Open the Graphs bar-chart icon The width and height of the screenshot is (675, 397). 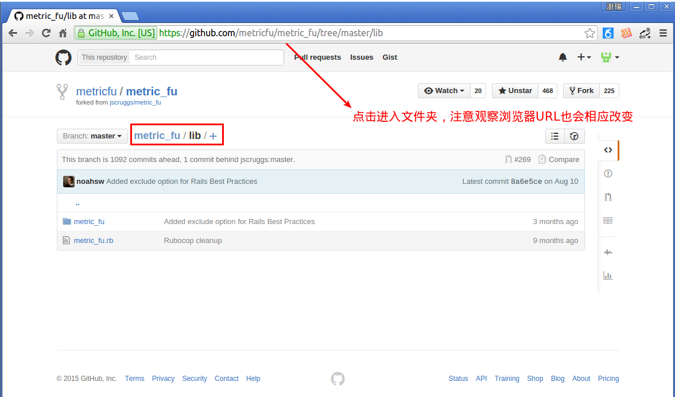pos(608,275)
